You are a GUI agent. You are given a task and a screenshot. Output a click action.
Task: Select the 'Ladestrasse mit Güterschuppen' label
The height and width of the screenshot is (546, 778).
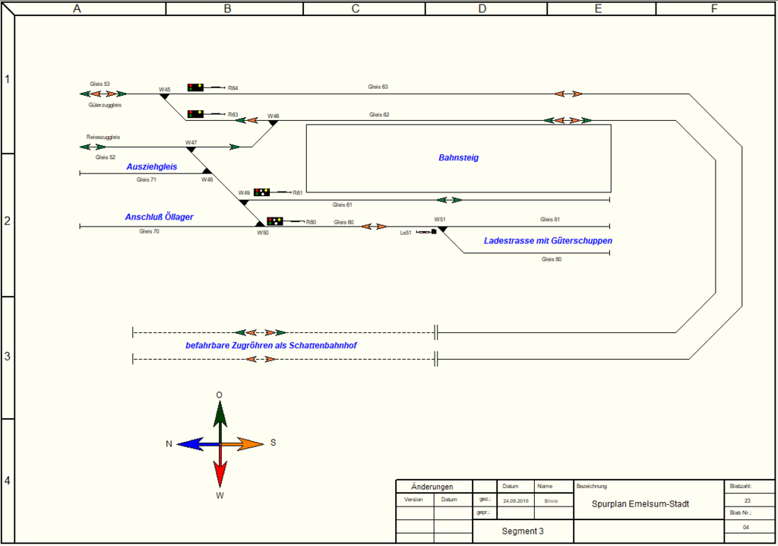(548, 240)
